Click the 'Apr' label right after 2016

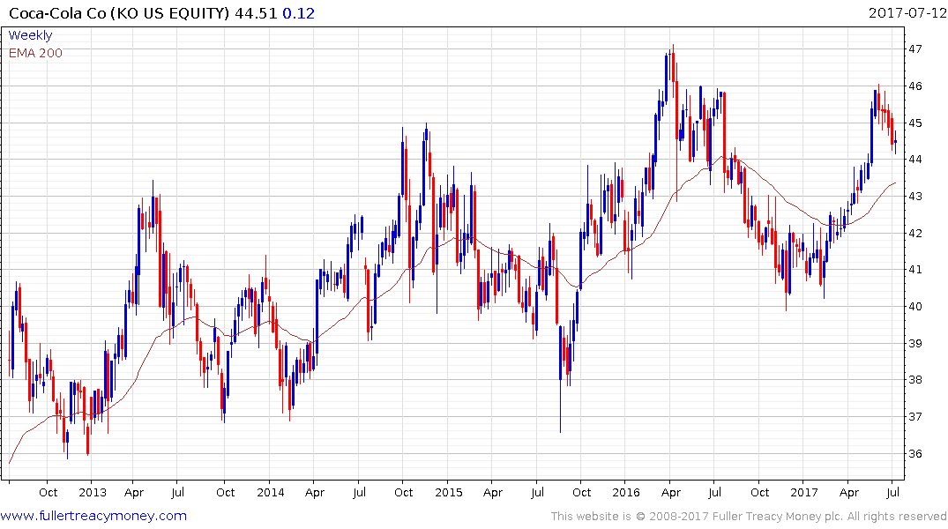671,492
